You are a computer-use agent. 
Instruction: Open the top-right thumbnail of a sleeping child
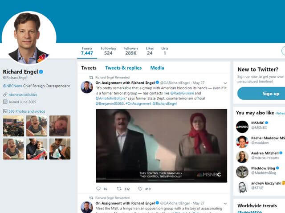(60, 126)
